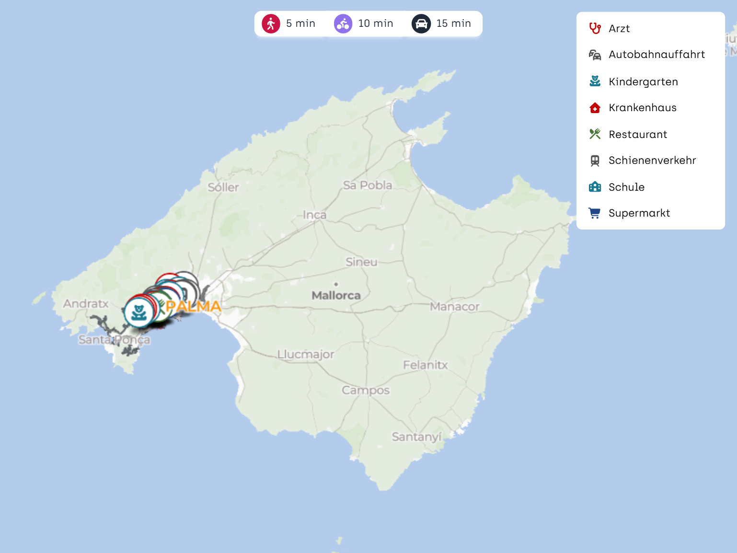Image resolution: width=737 pixels, height=553 pixels.
Task: Select the walking 5 min icon
Action: pyautogui.click(x=271, y=23)
